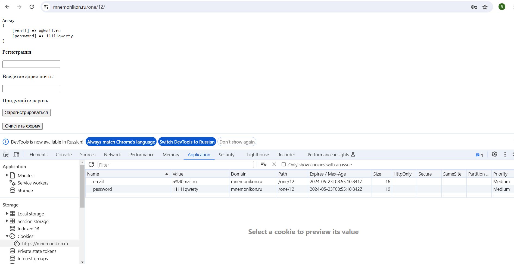The image size is (514, 264).
Task: Expand the Local storage node
Action: 7,214
